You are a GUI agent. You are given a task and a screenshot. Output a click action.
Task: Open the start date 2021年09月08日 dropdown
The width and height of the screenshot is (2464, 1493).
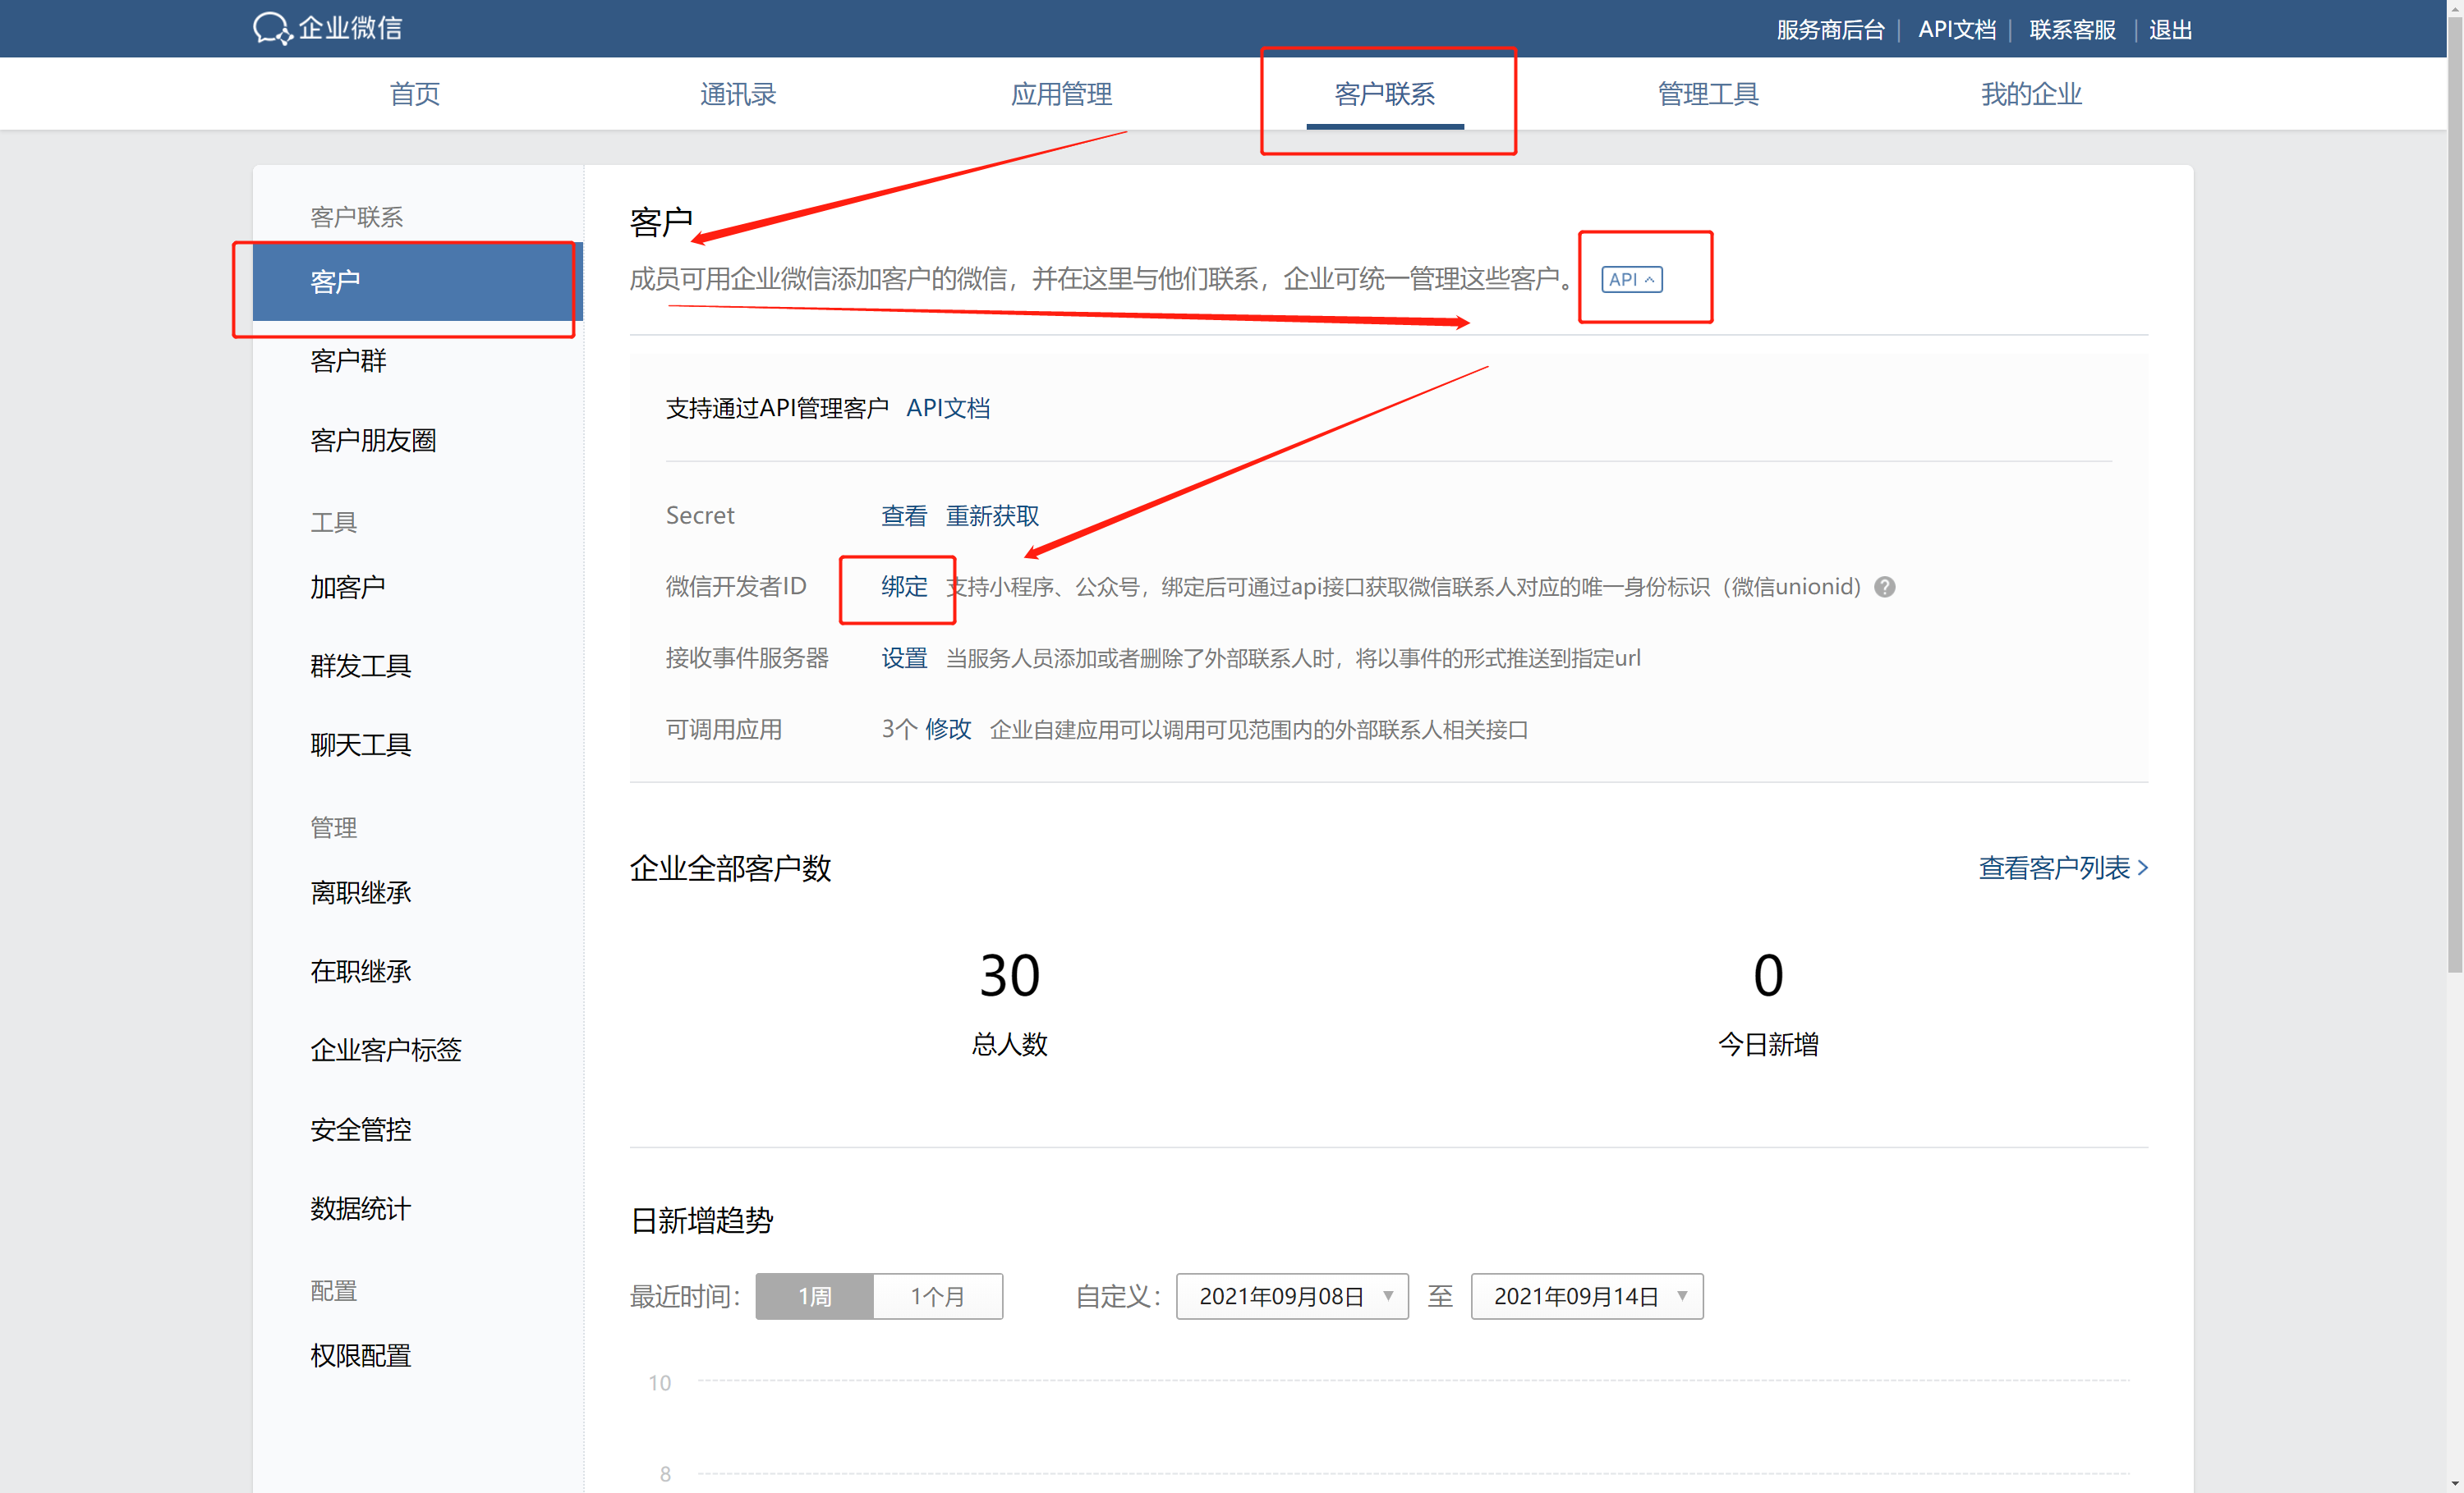tap(1291, 1296)
